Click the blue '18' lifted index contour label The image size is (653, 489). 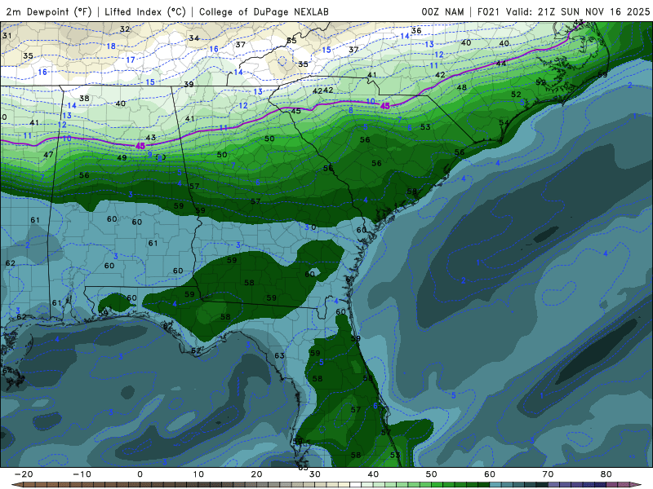point(111,46)
